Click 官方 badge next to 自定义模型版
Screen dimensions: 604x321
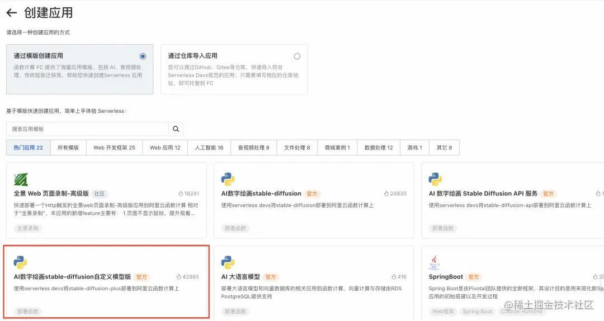(x=141, y=277)
